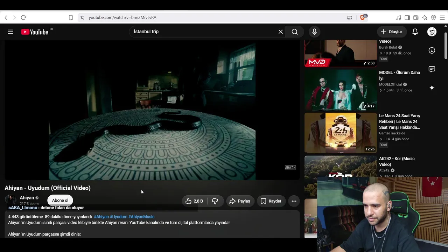Open the Brave VPN shield icon
The width and height of the screenshot is (448, 252).
[434, 17]
